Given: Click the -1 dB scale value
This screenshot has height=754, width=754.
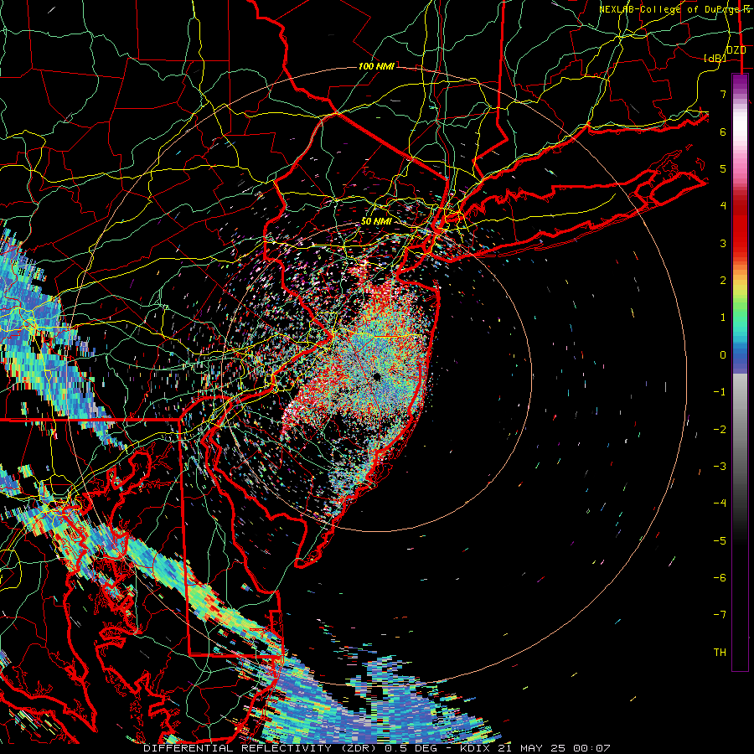Looking at the screenshot, I should click(x=720, y=392).
